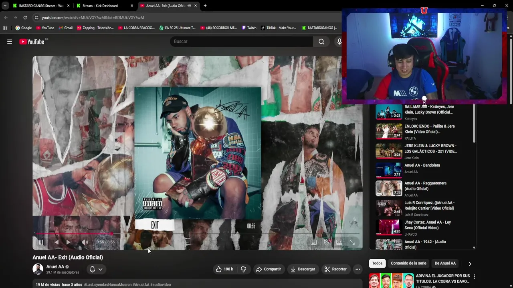Click the search magnifier button
The height and width of the screenshot is (288, 513).
(321, 42)
